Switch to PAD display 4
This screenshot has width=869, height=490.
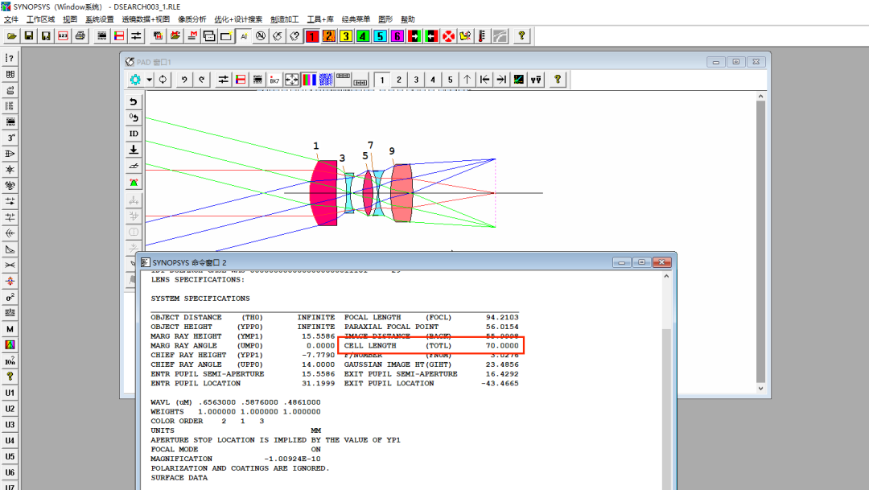point(433,80)
